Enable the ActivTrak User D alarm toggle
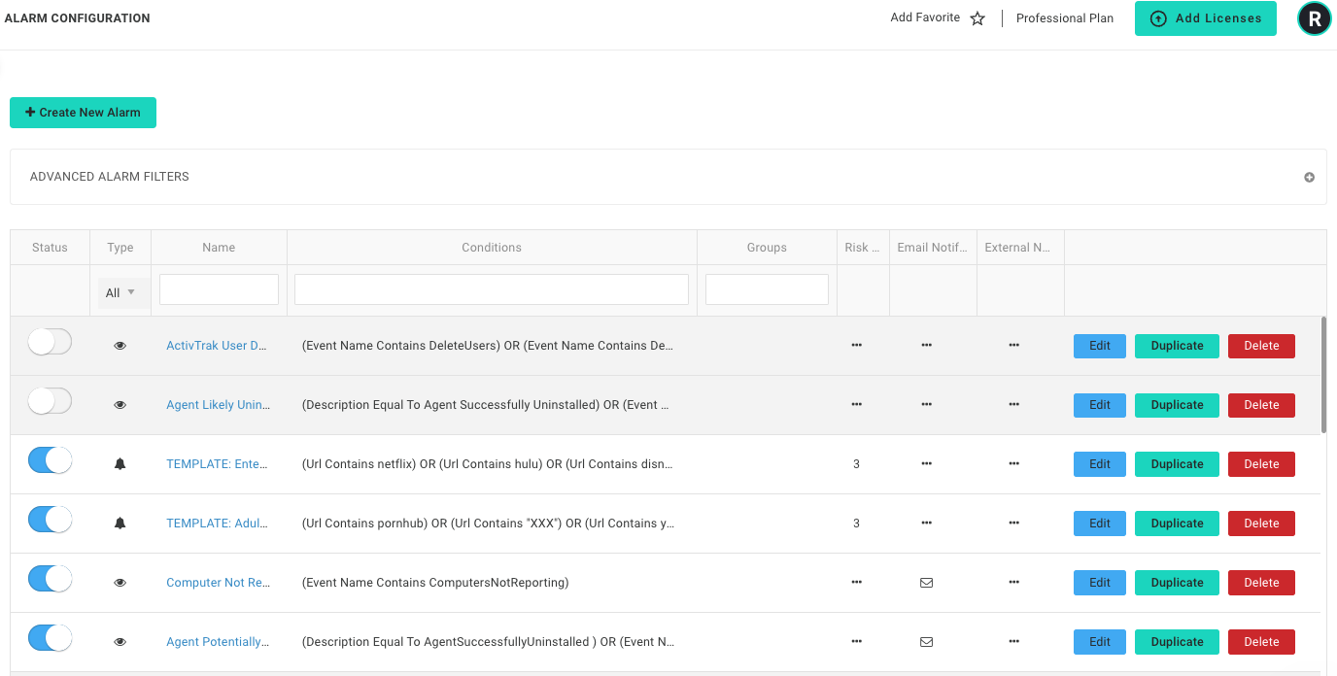 50,342
